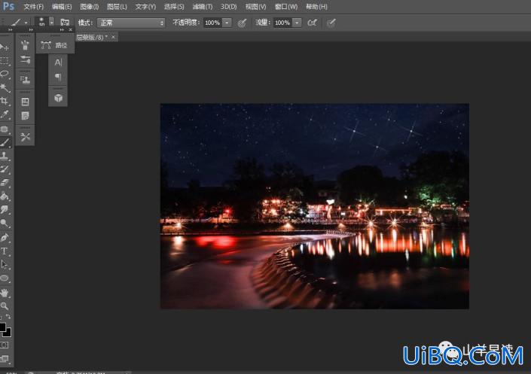Select the Eraser tool

click(5, 183)
